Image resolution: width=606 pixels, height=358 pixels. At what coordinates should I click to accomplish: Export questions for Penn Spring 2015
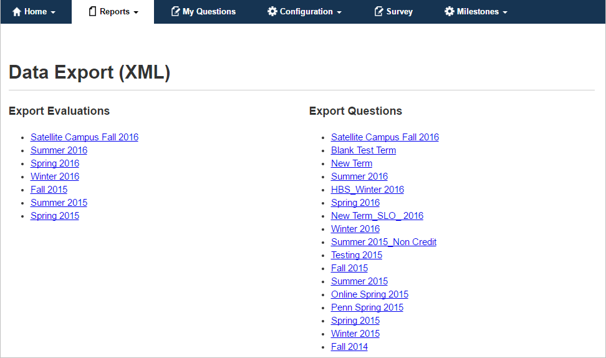point(367,308)
